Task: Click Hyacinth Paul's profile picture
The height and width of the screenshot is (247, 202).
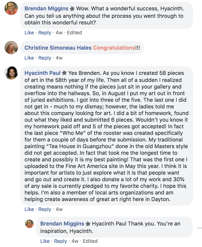Action: click(x=11, y=73)
